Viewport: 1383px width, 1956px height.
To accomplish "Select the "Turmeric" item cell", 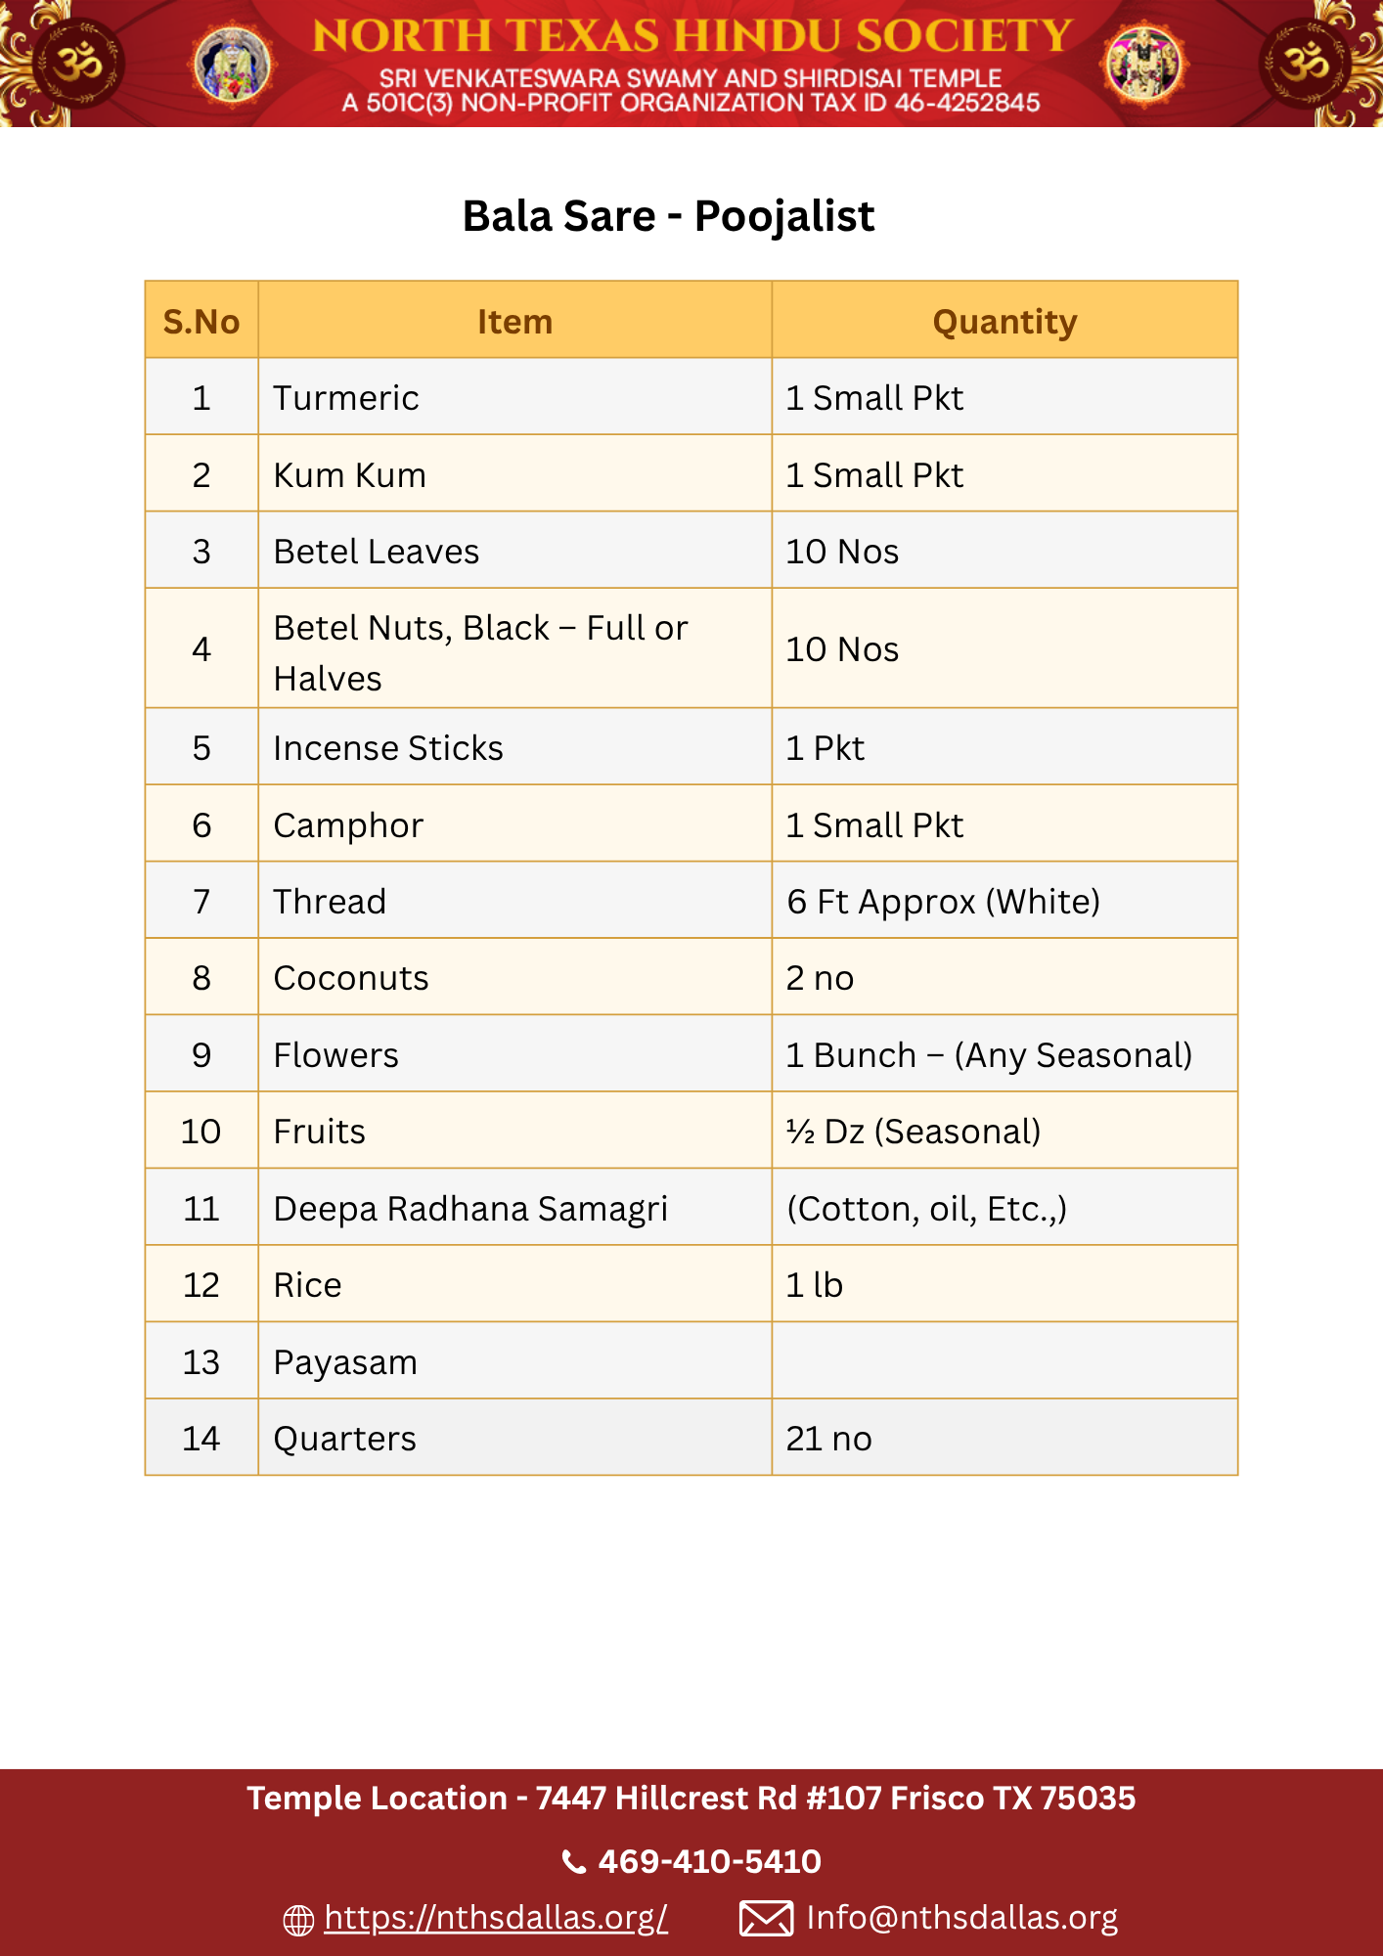I will click(x=346, y=398).
